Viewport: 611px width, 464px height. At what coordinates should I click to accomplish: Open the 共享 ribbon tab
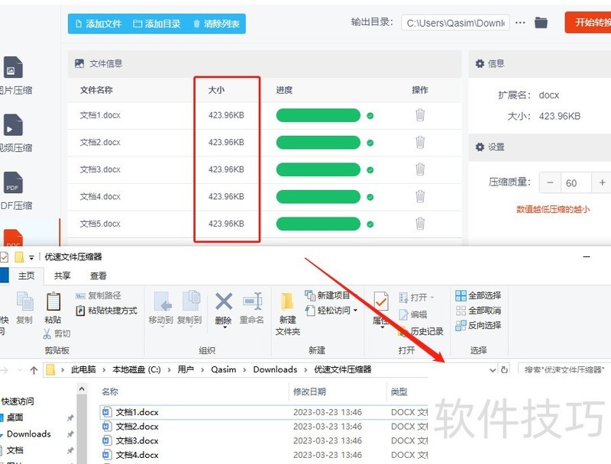point(63,276)
